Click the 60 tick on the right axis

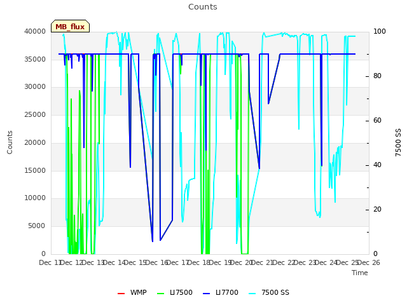(377, 121)
